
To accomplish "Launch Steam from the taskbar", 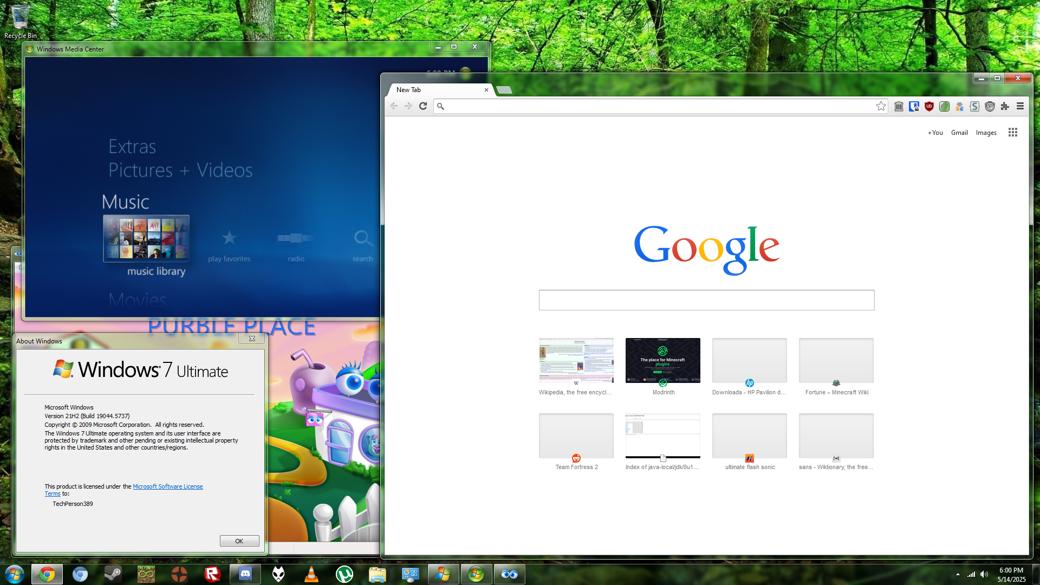I will pyautogui.click(x=113, y=574).
